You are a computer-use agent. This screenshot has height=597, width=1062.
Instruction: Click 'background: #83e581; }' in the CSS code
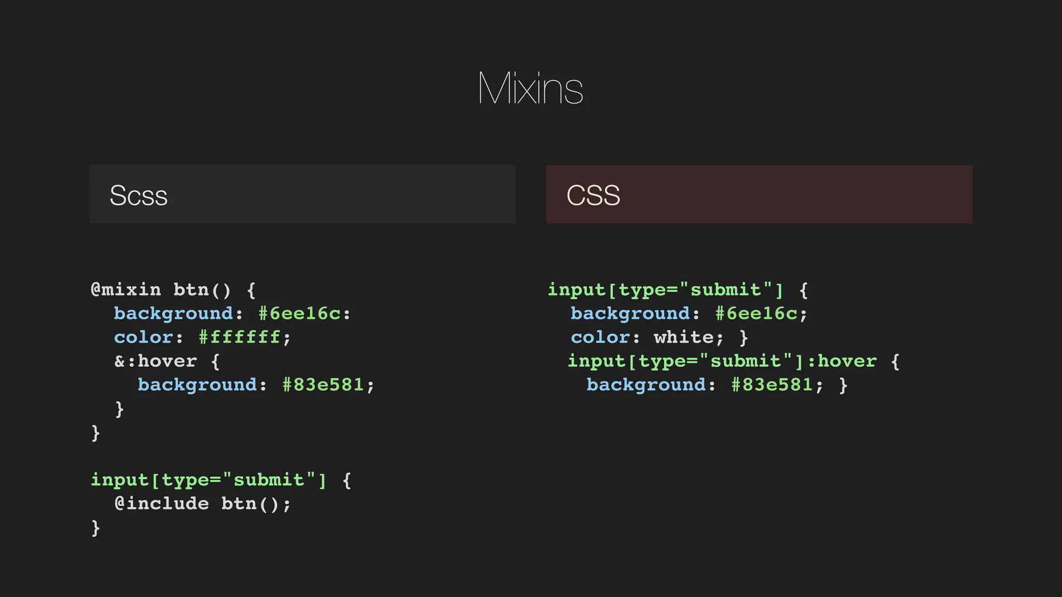click(717, 385)
